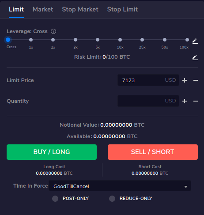
Task: Click the Risk Limit 0/100 BTC text
Action: 102,57
